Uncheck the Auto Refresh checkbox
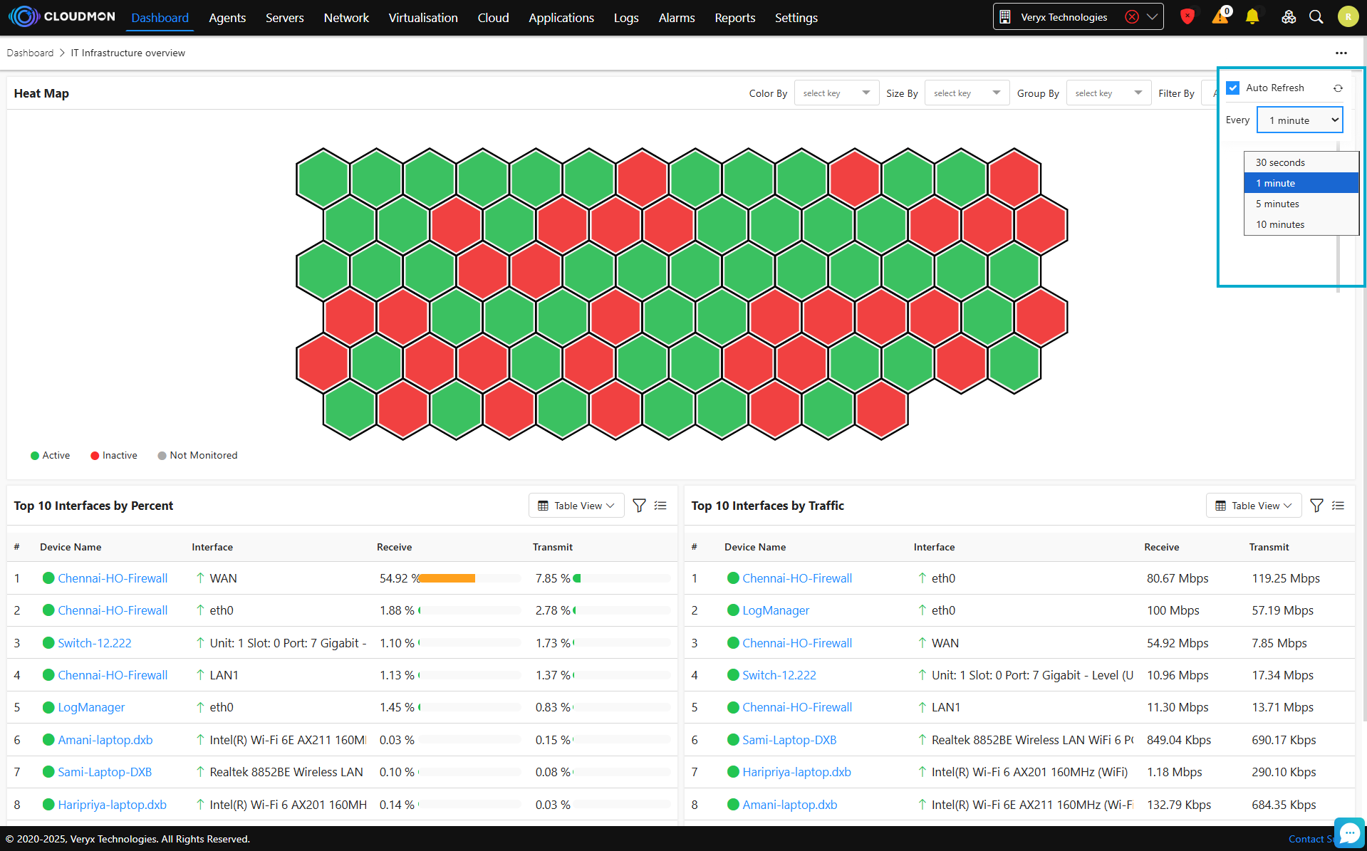 [1233, 88]
